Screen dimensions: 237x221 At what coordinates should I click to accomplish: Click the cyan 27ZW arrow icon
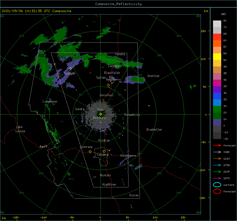point(217,165)
